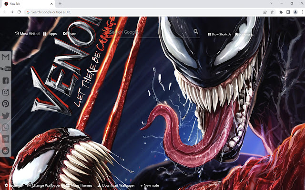Click the browser address bar

[144, 12]
